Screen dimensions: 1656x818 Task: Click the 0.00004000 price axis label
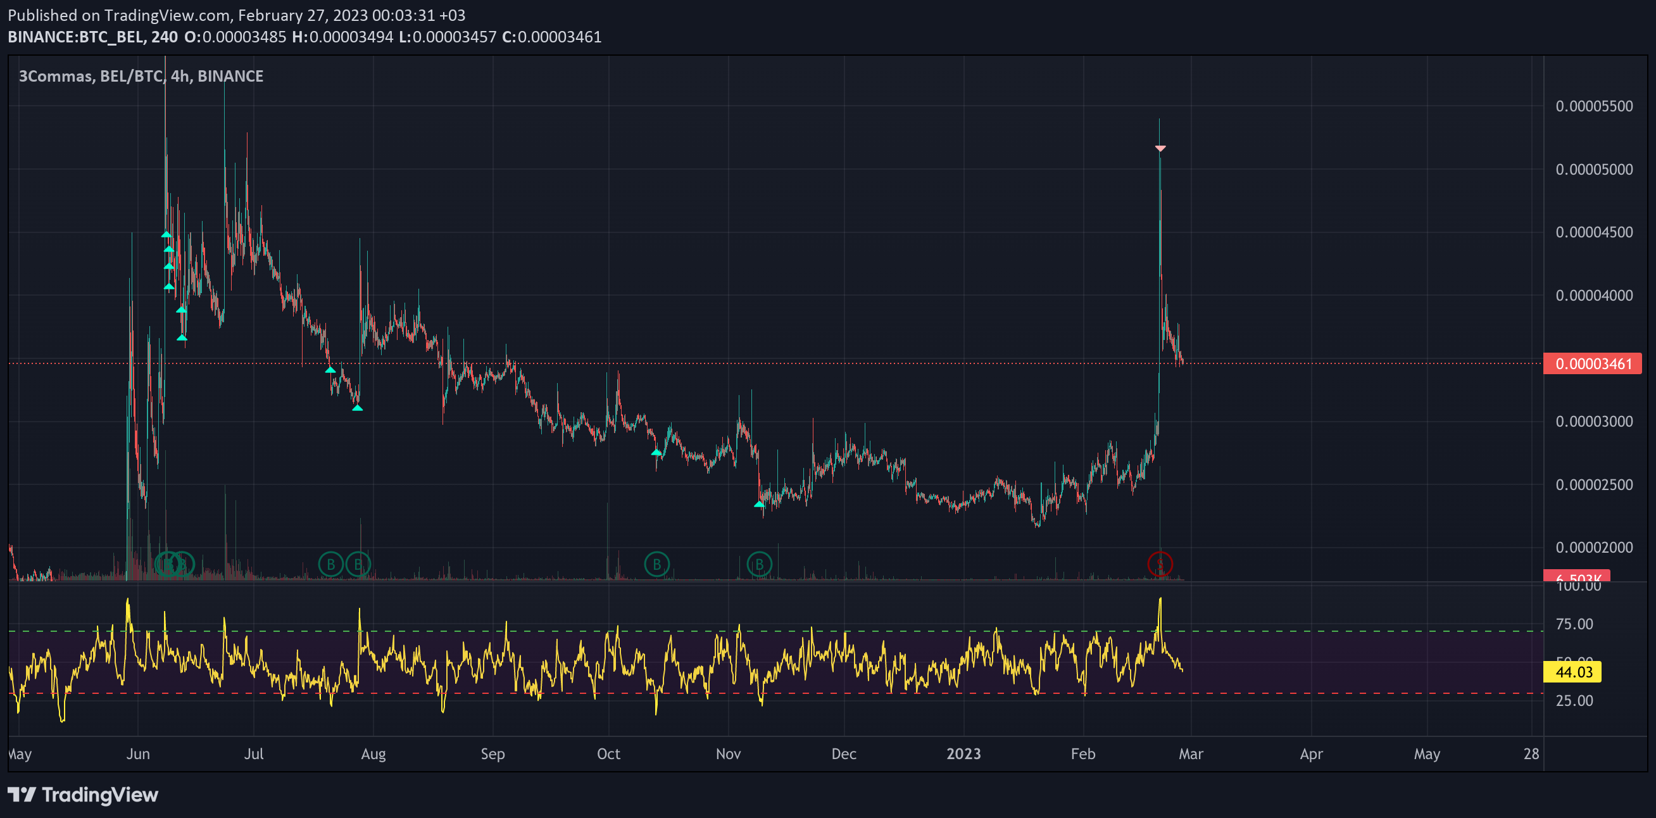(x=1593, y=295)
